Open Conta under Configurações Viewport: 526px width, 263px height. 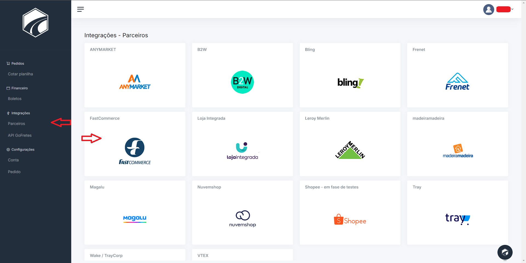click(13, 160)
